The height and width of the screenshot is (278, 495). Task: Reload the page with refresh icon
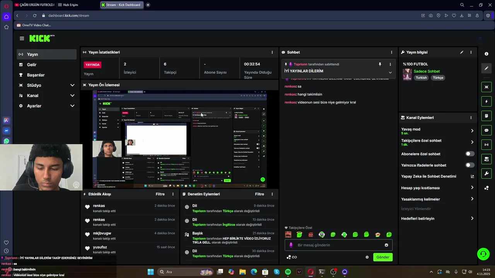pos(35,15)
